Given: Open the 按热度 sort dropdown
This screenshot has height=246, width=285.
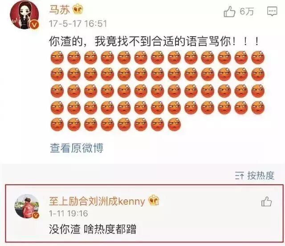Looking at the screenshot, I should pyautogui.click(x=254, y=176).
